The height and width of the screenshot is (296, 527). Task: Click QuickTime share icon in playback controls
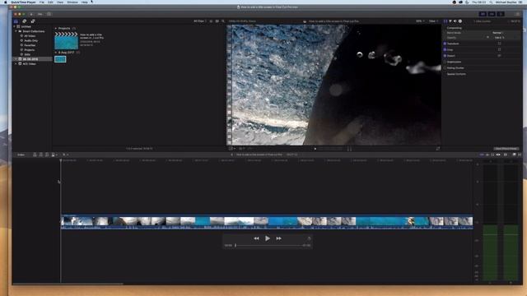click(309, 238)
